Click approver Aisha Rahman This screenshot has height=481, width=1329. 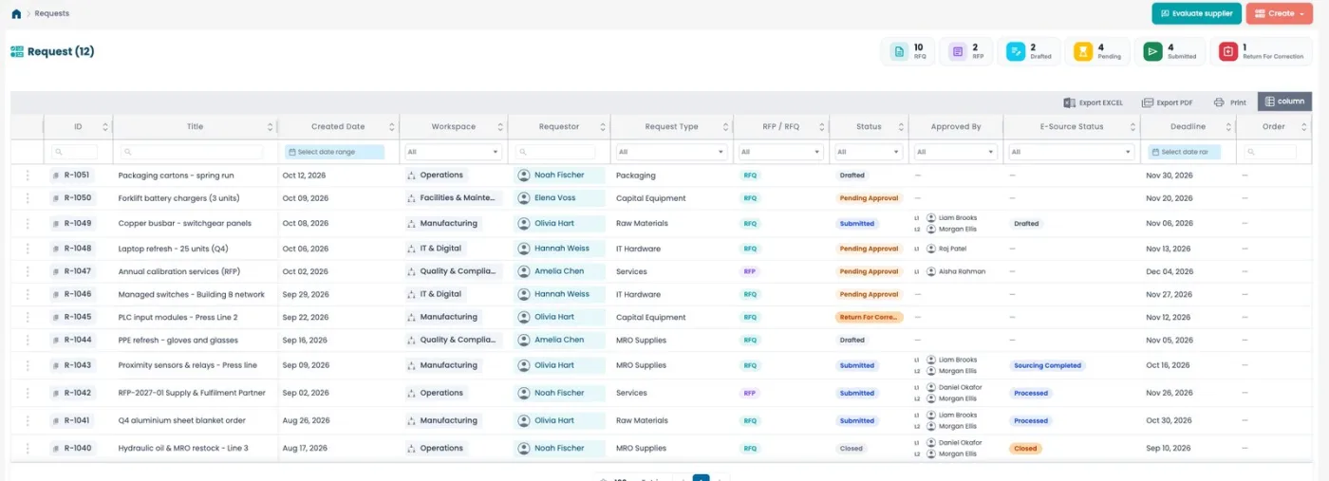[x=962, y=271]
